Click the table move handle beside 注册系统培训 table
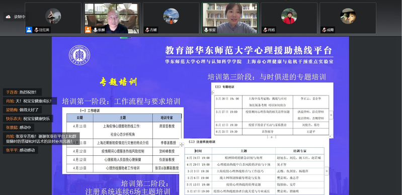This screenshot has height=195, width=402. pos(182,145)
